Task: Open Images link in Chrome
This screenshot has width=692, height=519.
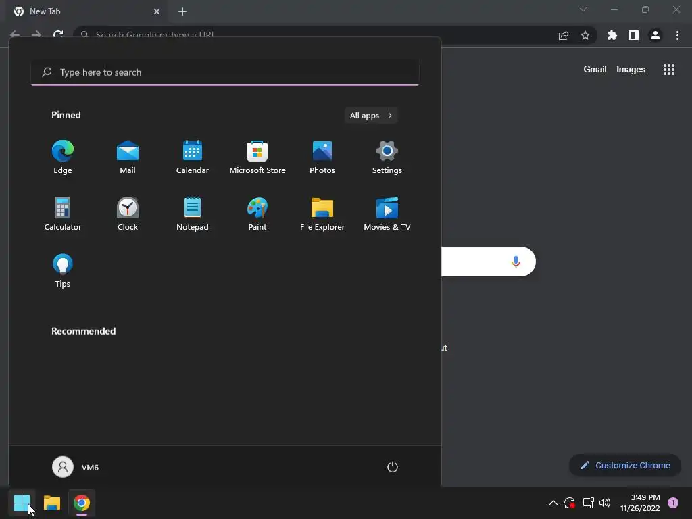Action: (x=631, y=70)
